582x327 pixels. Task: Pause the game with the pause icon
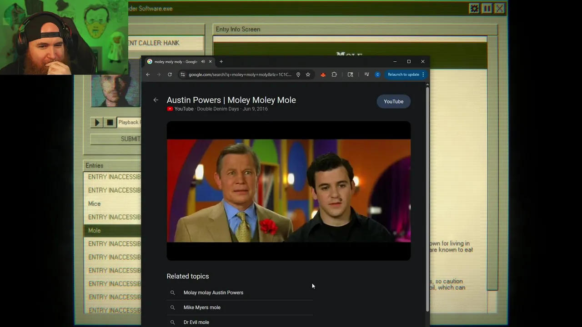pyautogui.click(x=487, y=9)
